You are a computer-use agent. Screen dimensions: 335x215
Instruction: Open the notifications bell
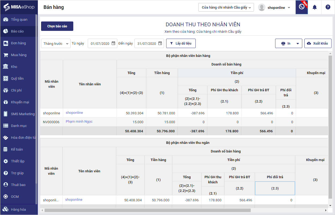point(315,7)
